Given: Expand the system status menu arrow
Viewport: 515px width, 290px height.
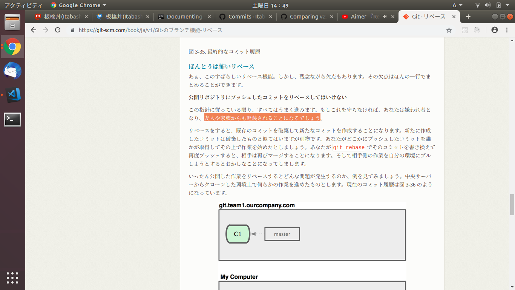Looking at the screenshot, I should 508,5.
